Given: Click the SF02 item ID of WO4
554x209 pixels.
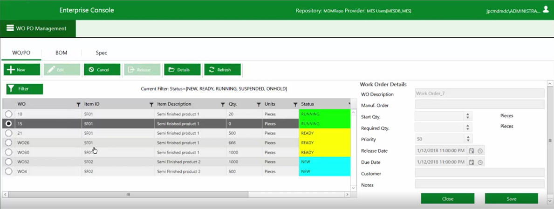Looking at the screenshot, I should click(x=118, y=171).
